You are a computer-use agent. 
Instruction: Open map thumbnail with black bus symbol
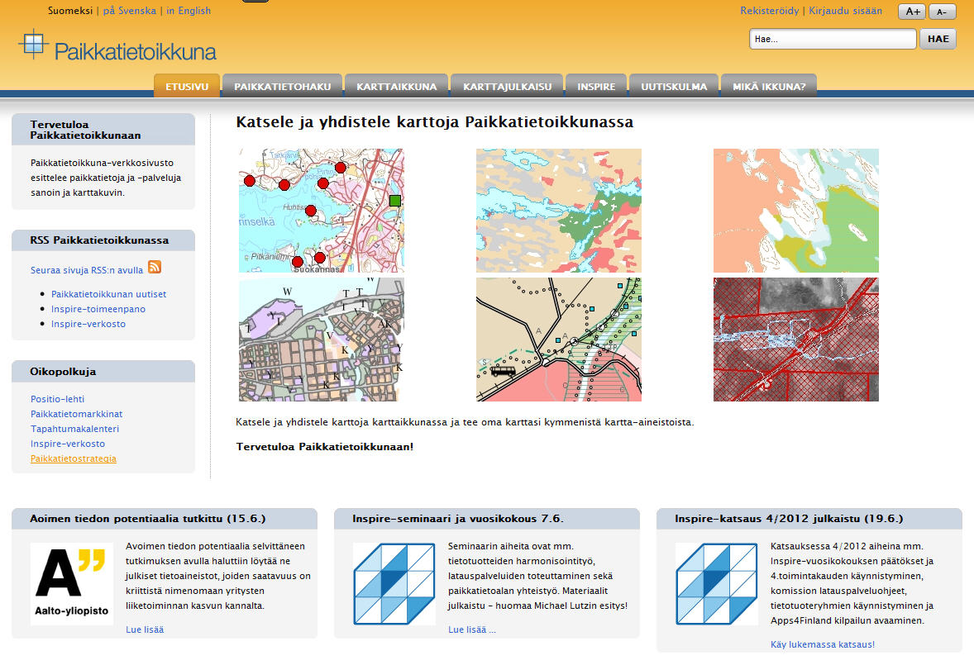558,340
